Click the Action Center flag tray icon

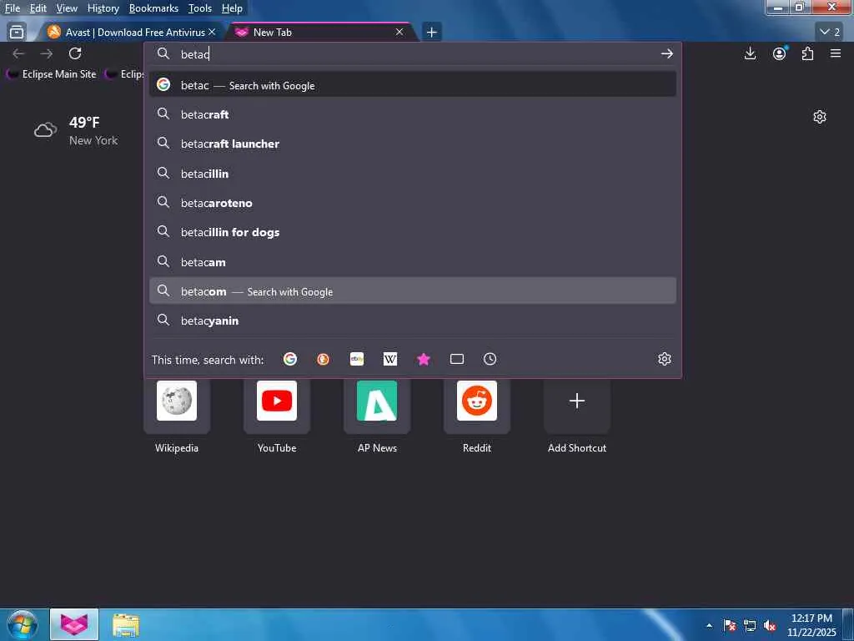tap(729, 625)
